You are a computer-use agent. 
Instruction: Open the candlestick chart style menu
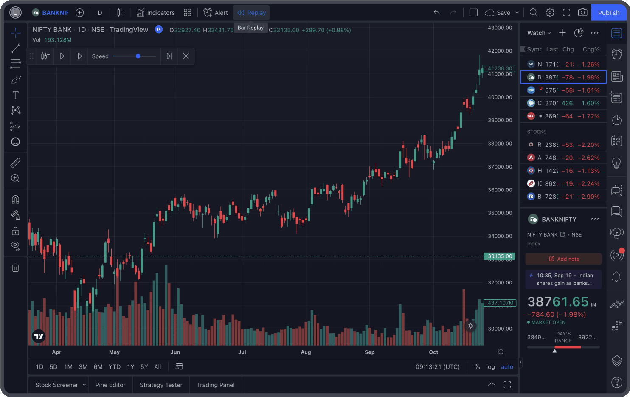[120, 13]
